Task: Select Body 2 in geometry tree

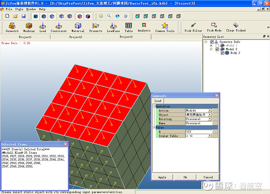Action: [x=235, y=53]
